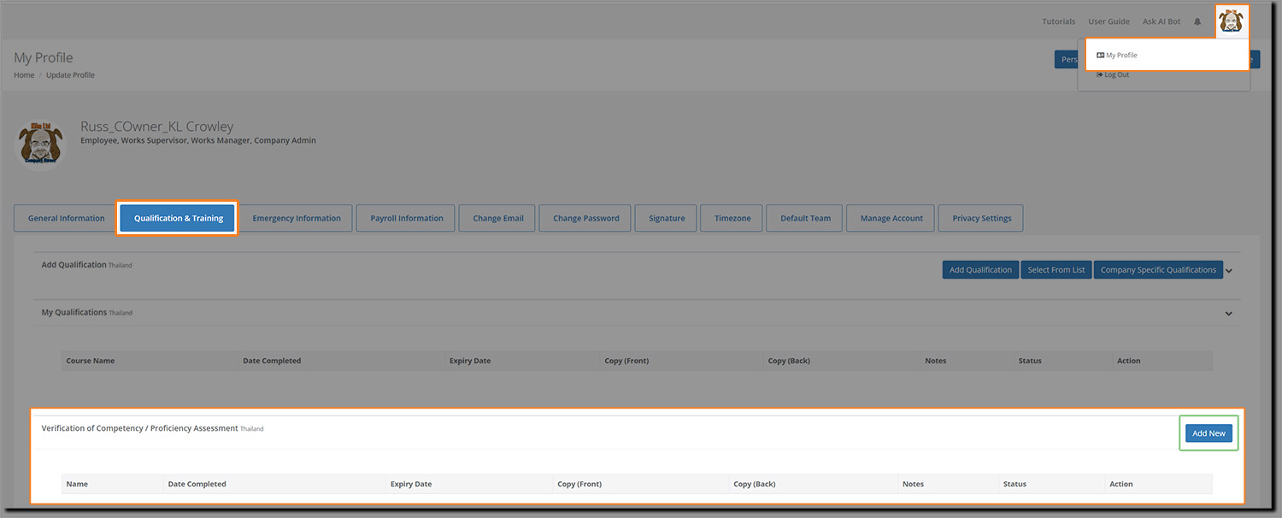The width and height of the screenshot is (1282, 518).
Task: Click Date Completed header in Competency table
Action: click(197, 484)
